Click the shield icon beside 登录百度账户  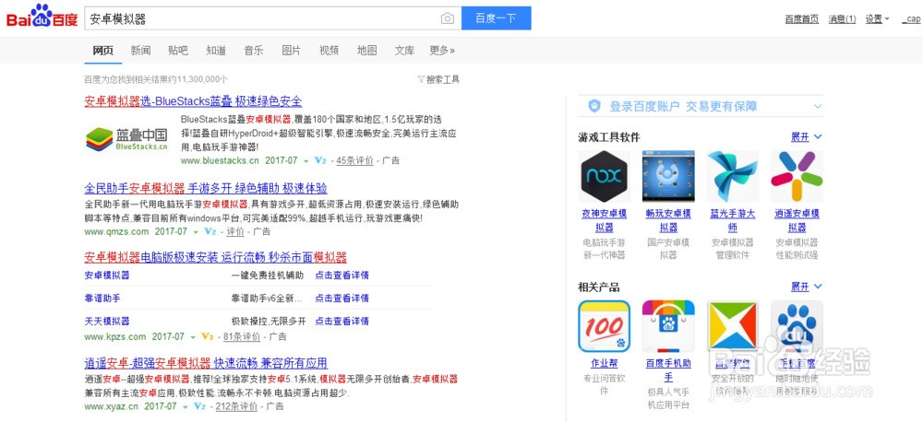click(x=594, y=106)
